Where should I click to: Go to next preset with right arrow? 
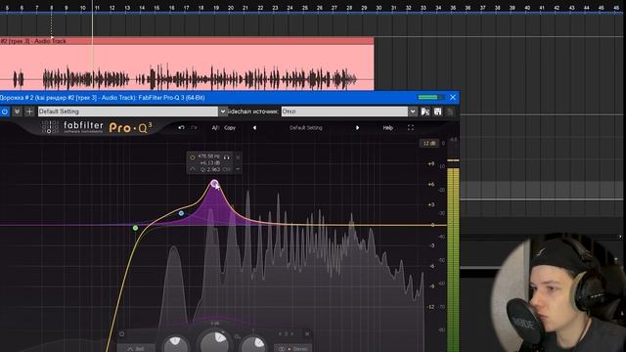click(357, 128)
